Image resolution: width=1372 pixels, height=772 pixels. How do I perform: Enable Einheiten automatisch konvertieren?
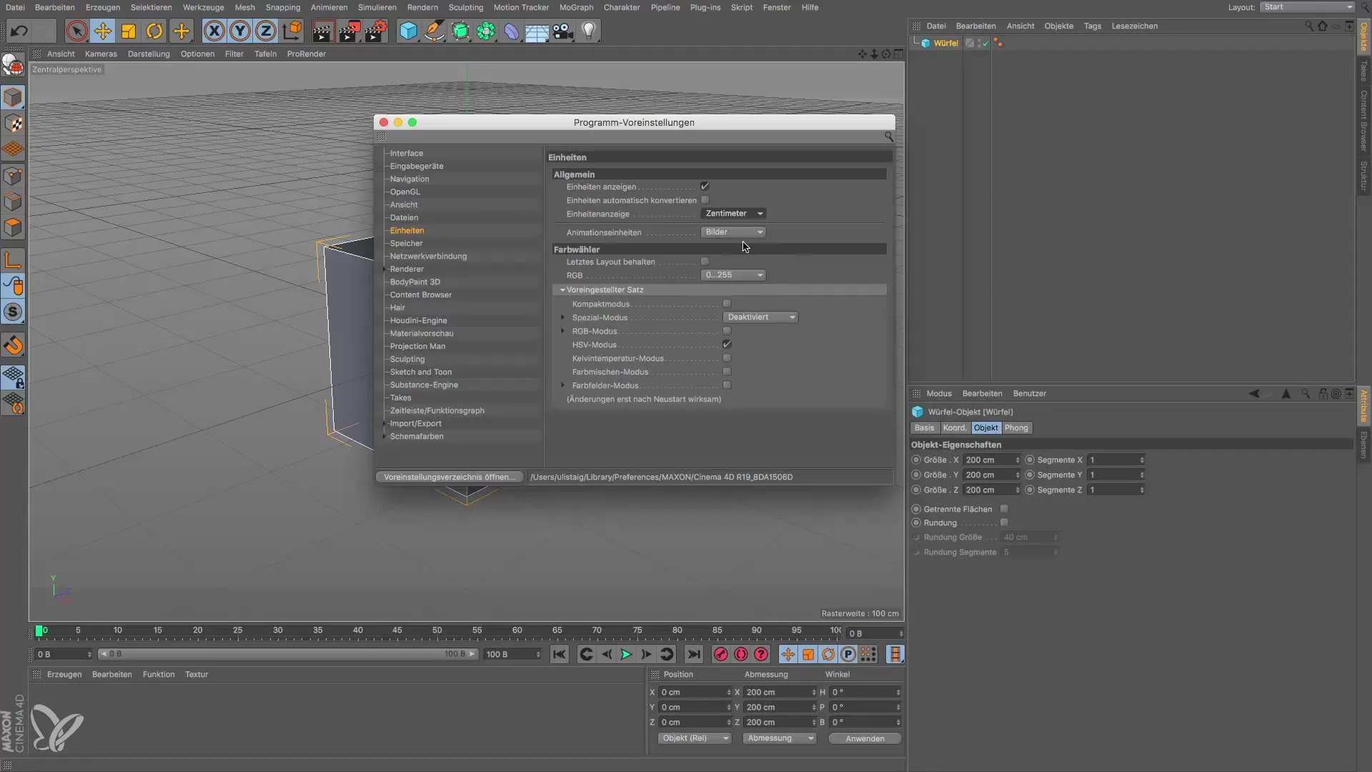click(705, 200)
